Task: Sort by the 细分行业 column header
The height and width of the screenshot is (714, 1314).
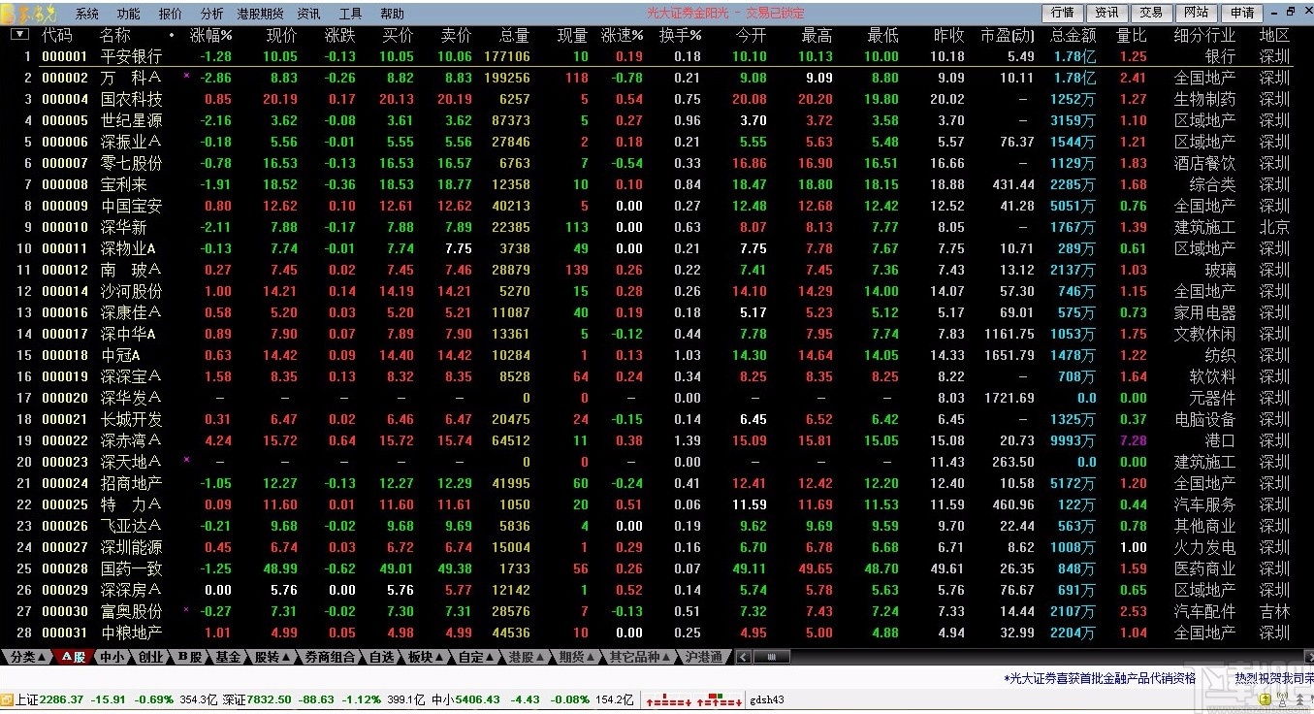Action: point(1204,35)
